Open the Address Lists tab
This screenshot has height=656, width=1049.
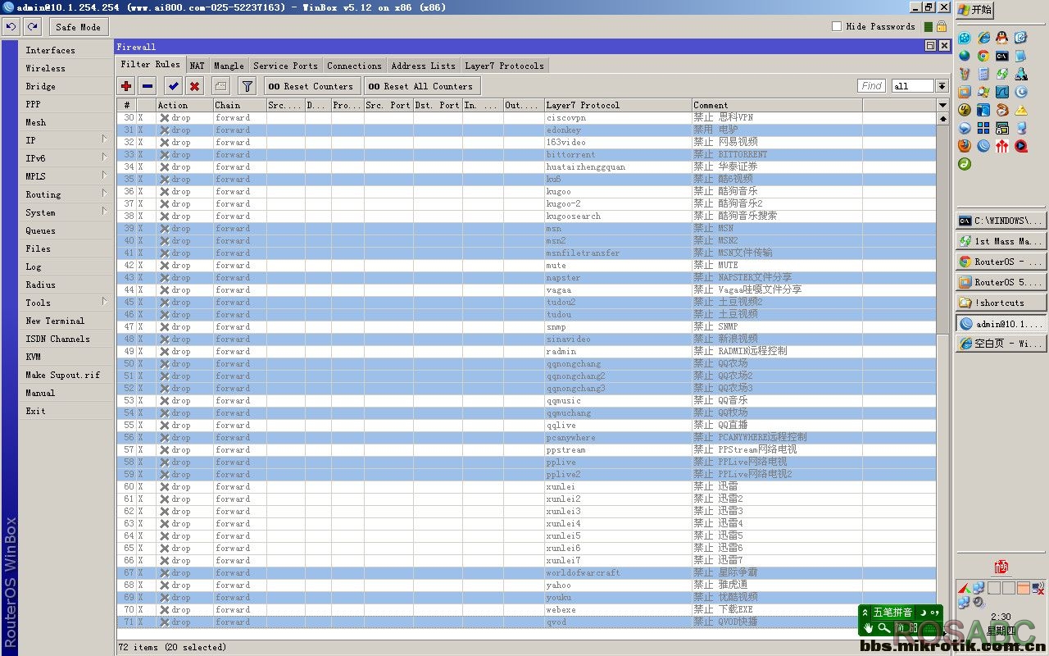click(423, 66)
